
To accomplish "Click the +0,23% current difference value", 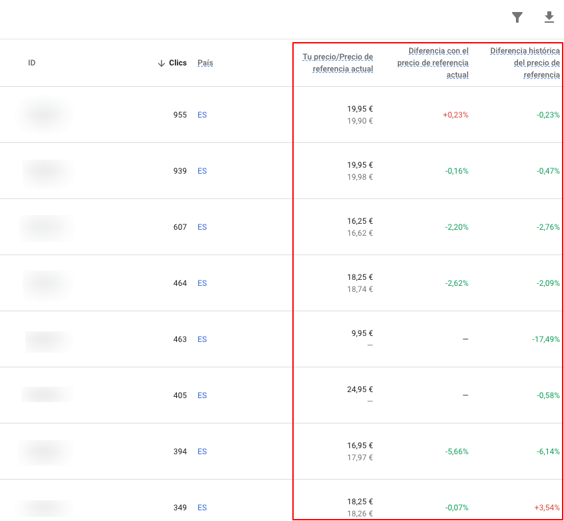I will point(455,115).
